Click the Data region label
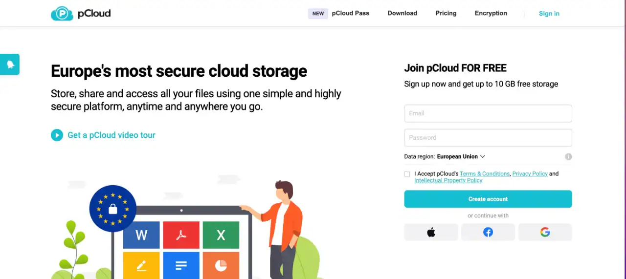The height and width of the screenshot is (279, 626). pos(419,157)
